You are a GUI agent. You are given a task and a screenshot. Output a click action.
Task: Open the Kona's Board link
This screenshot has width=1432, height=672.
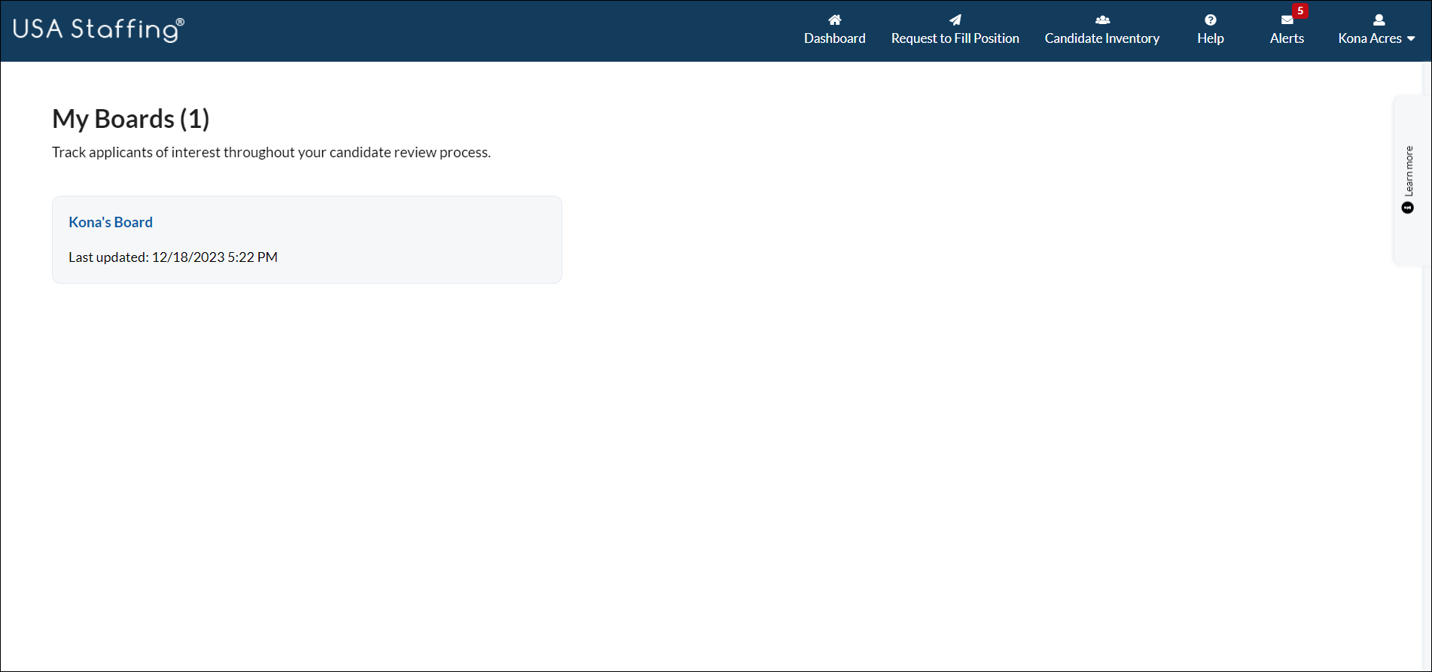[x=111, y=222]
